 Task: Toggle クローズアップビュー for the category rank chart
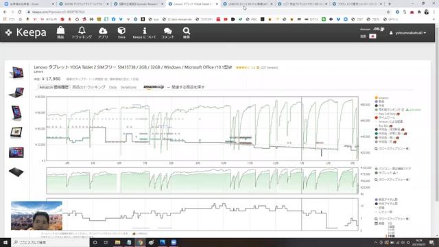coord(392,180)
